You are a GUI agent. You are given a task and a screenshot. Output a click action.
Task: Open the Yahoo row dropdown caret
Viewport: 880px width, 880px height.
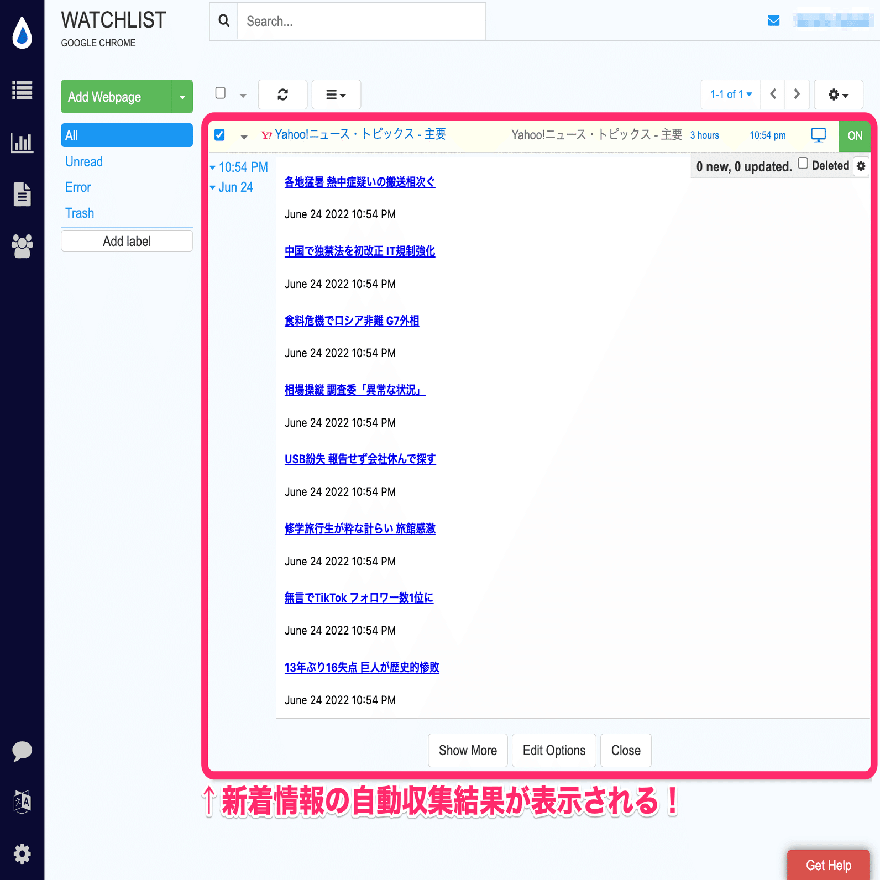coord(244,137)
